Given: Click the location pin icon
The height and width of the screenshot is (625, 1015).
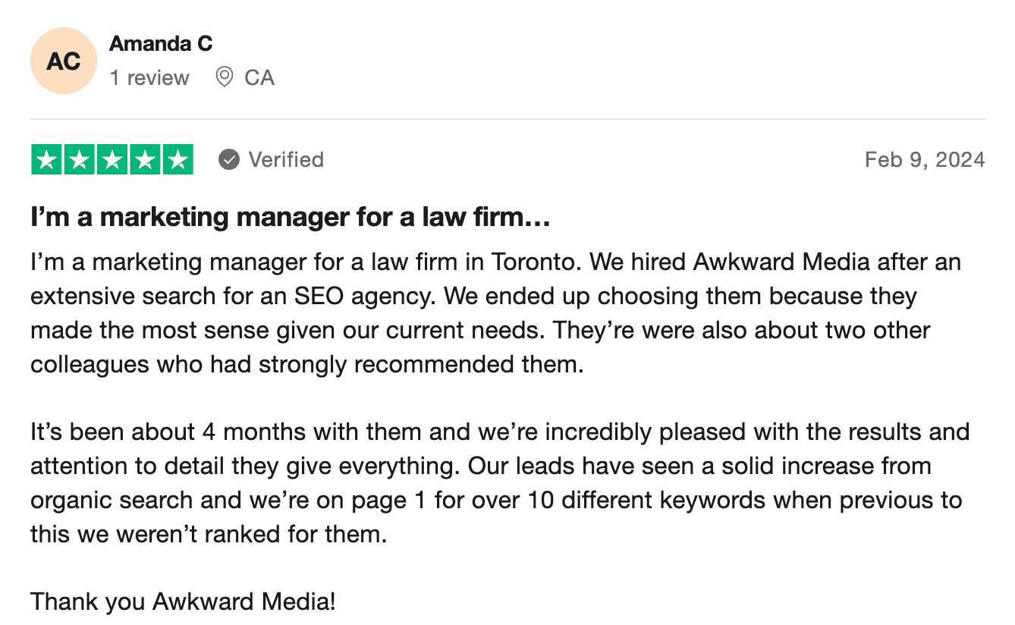Looking at the screenshot, I should coord(224,77).
